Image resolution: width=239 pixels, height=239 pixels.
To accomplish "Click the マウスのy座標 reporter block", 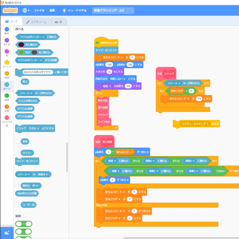I will pyautogui.click(x=25, y=117).
